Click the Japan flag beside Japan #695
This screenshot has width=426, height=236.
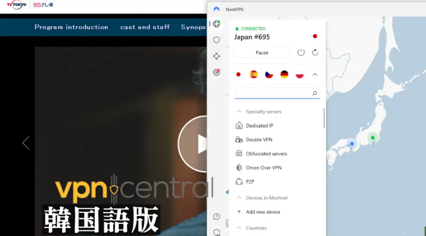[x=315, y=36]
